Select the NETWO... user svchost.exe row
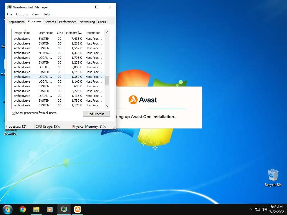Image resolution: width=287 pixels, height=215 pixels. pos(58,53)
